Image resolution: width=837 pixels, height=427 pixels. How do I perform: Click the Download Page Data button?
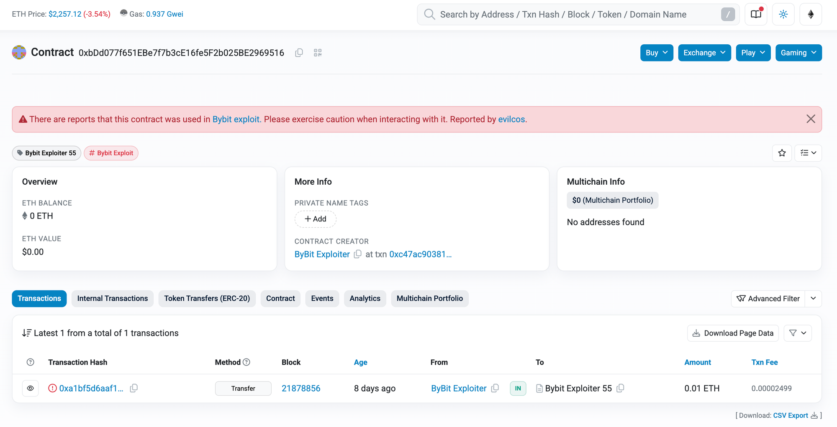[733, 333]
